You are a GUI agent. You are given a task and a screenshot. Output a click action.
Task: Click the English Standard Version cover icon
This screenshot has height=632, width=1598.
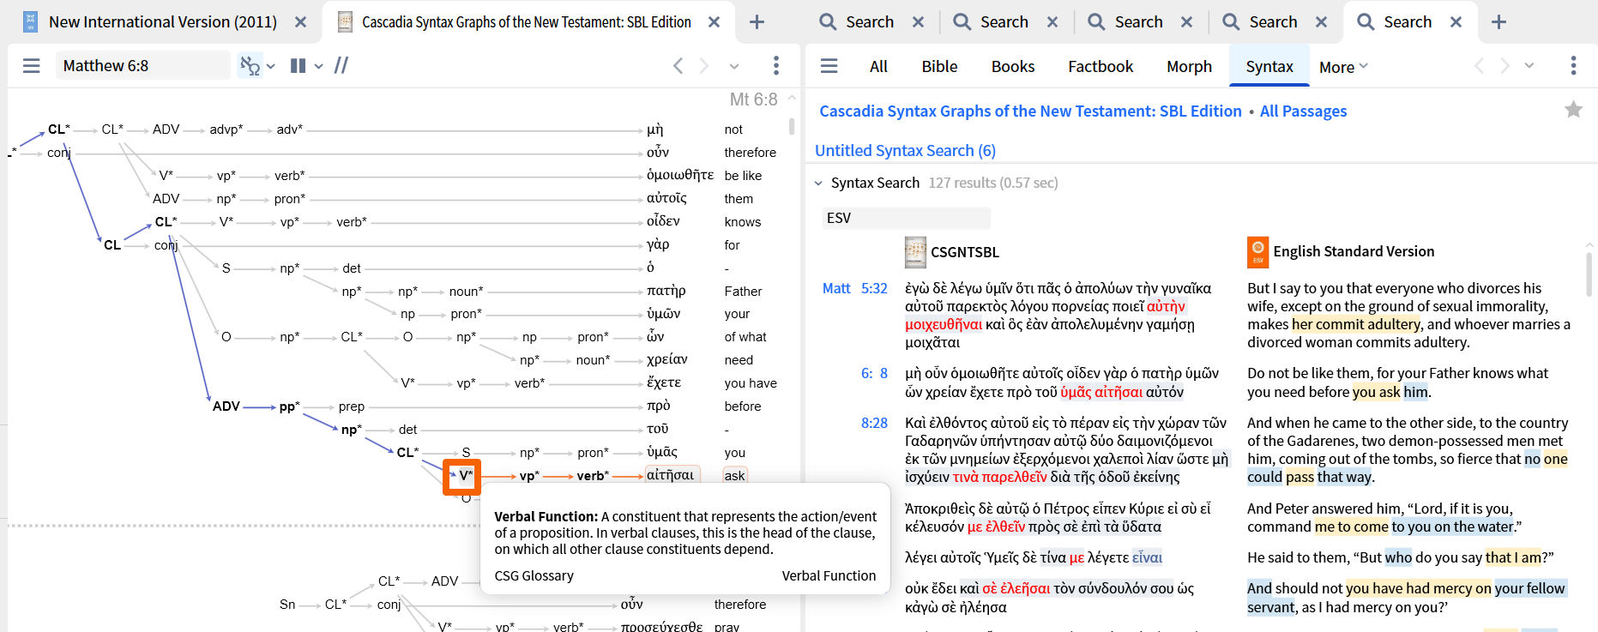click(x=1257, y=252)
